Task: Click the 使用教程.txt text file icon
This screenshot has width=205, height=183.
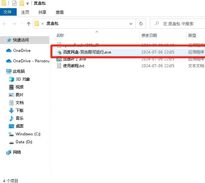Action: (59, 66)
